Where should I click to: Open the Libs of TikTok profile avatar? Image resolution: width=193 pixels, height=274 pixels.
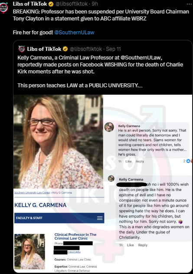pyautogui.click(x=4, y=8)
